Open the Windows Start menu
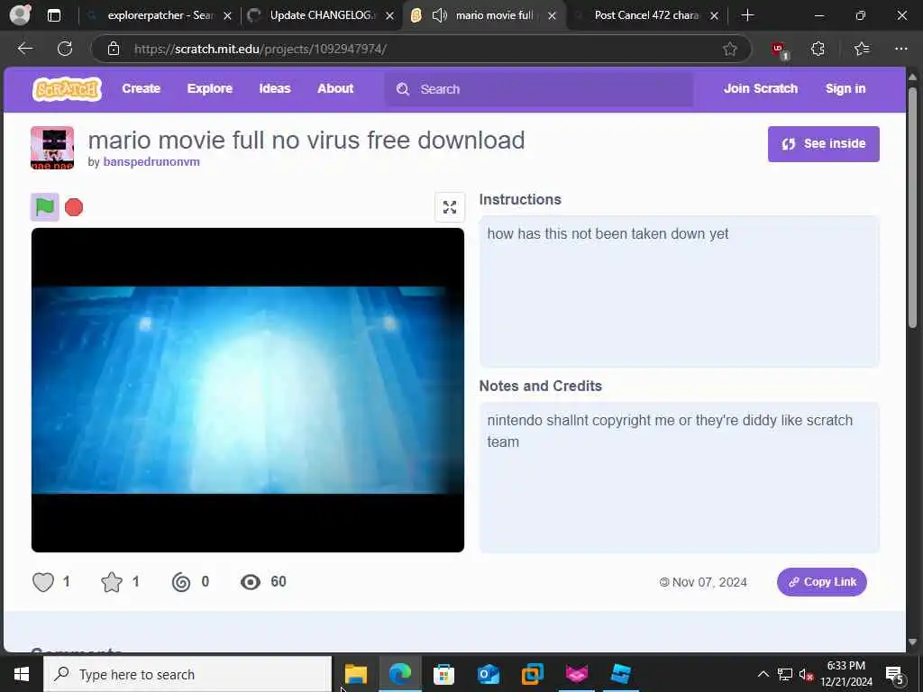 pos(22,674)
